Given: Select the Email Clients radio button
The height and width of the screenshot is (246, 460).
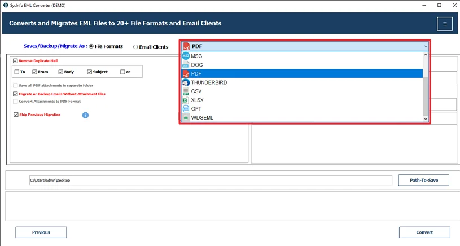Looking at the screenshot, I should click(135, 47).
